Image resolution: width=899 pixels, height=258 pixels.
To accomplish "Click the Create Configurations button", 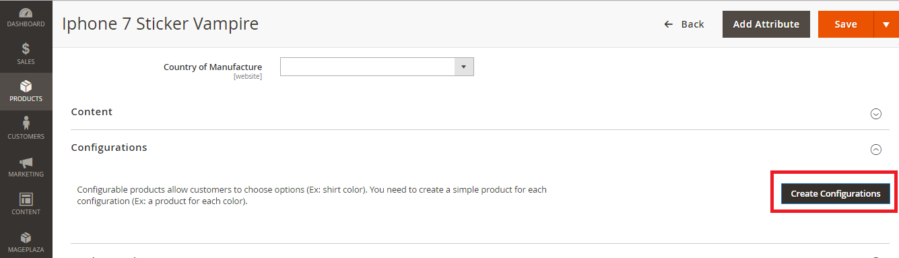I will [x=836, y=193].
